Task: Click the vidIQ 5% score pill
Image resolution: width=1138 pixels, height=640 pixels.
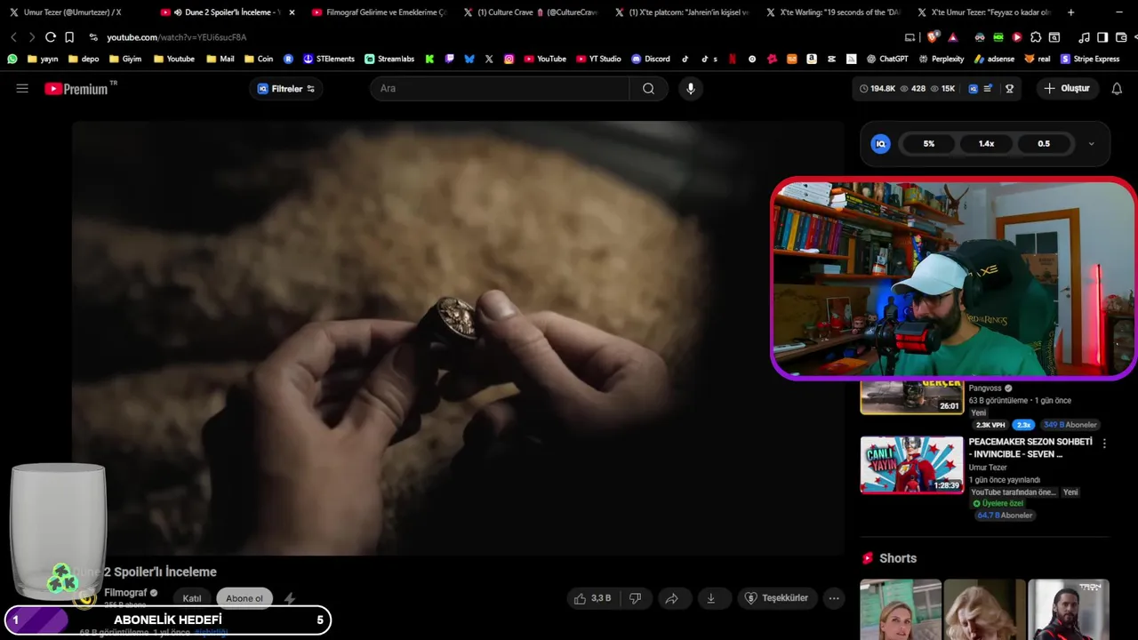Action: [929, 144]
